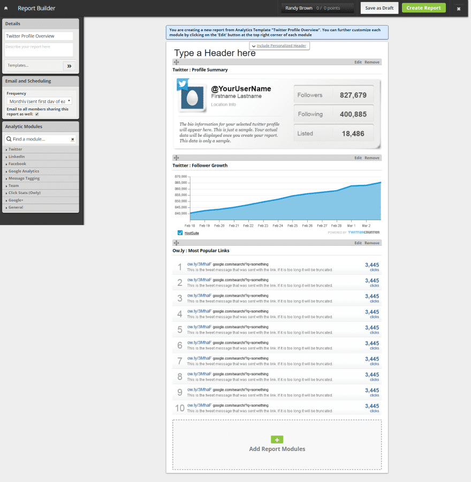This screenshot has height=482, width=471.
Task: Expand the Facebook module category
Action: [41, 164]
